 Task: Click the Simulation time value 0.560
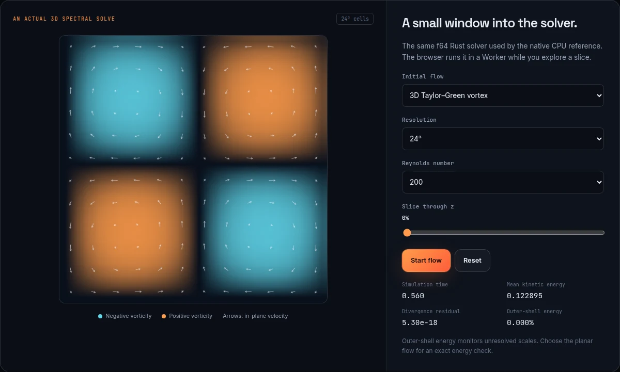[413, 296]
